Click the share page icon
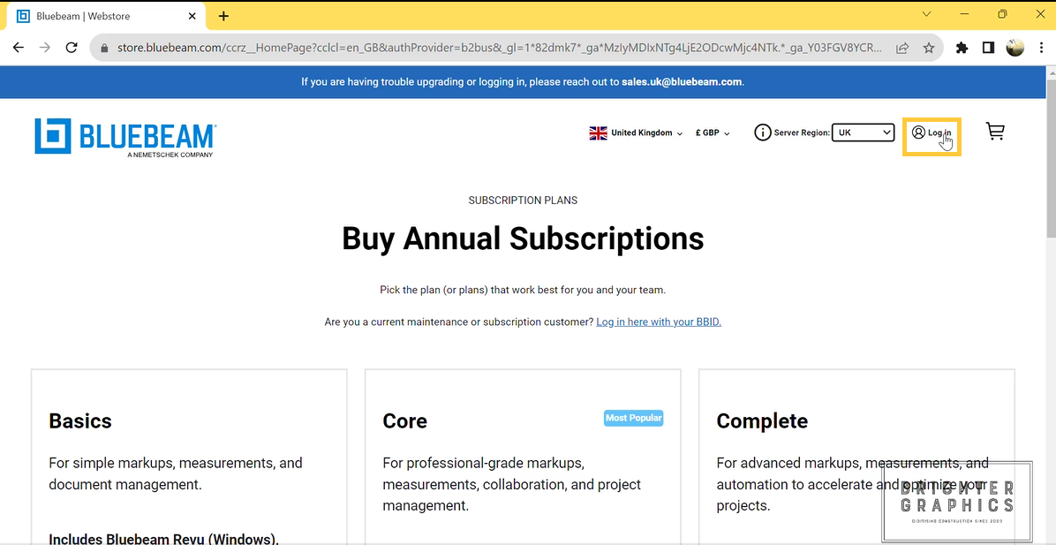1056x545 pixels. tap(901, 48)
